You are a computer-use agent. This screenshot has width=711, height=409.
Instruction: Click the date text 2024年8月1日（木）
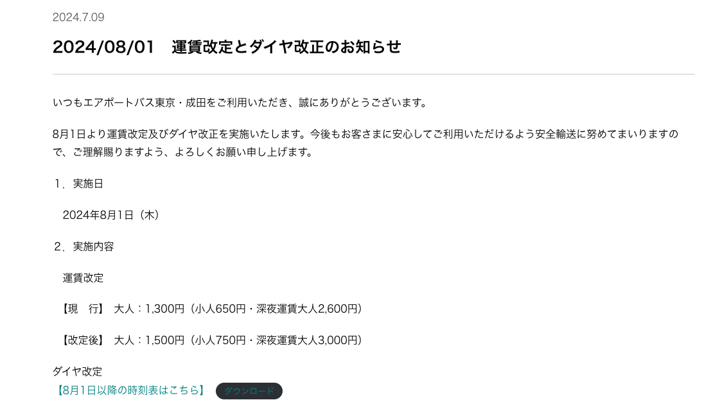click(111, 215)
